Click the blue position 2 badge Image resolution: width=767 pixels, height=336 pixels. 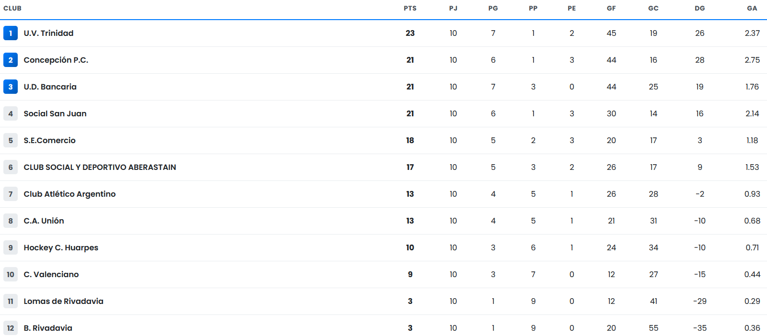tap(11, 60)
